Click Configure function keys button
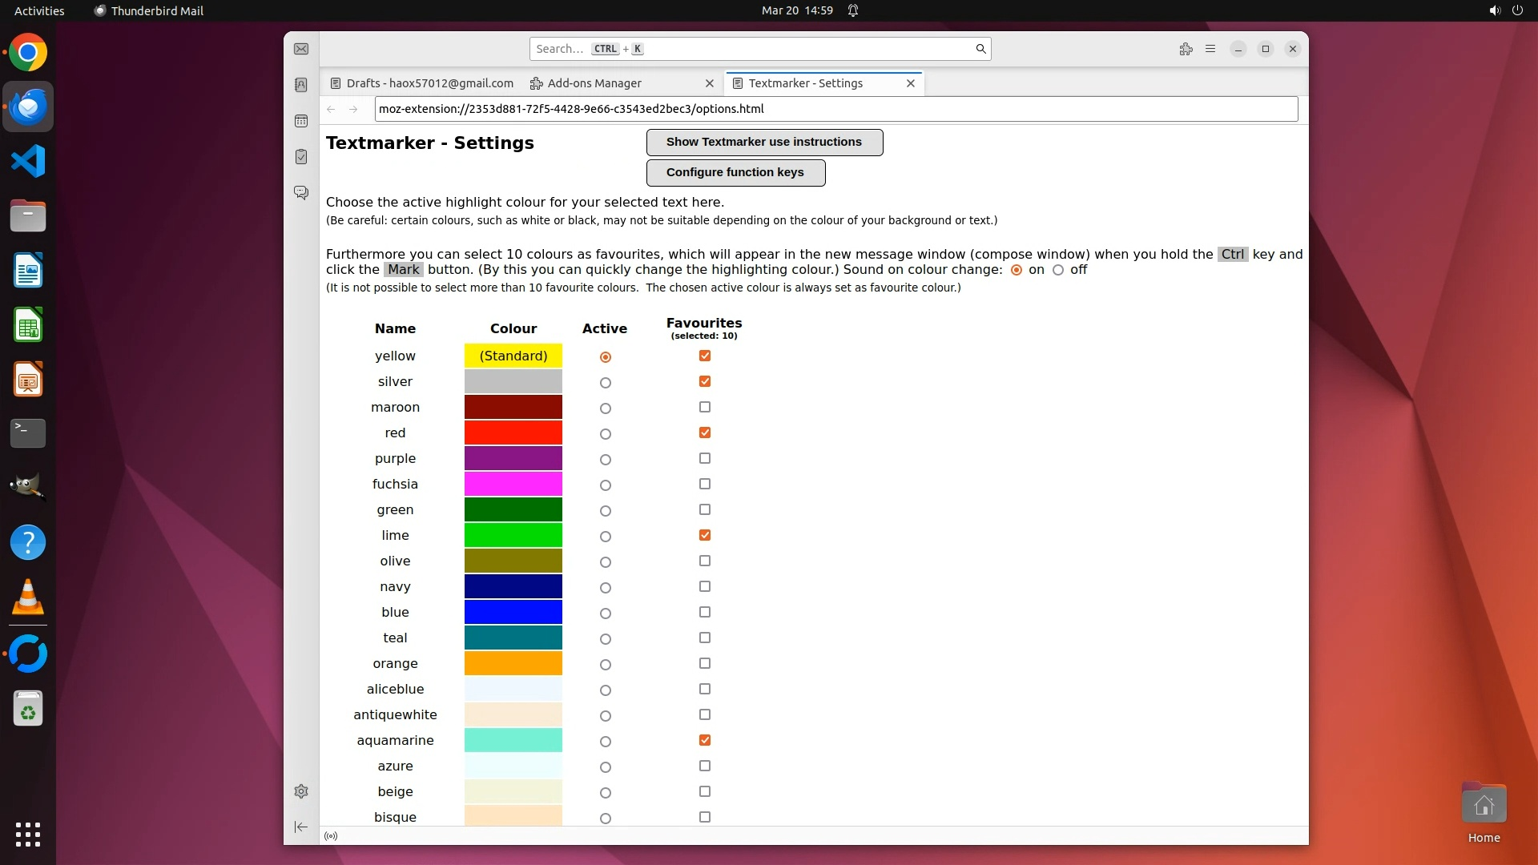This screenshot has height=865, width=1538. (x=735, y=172)
